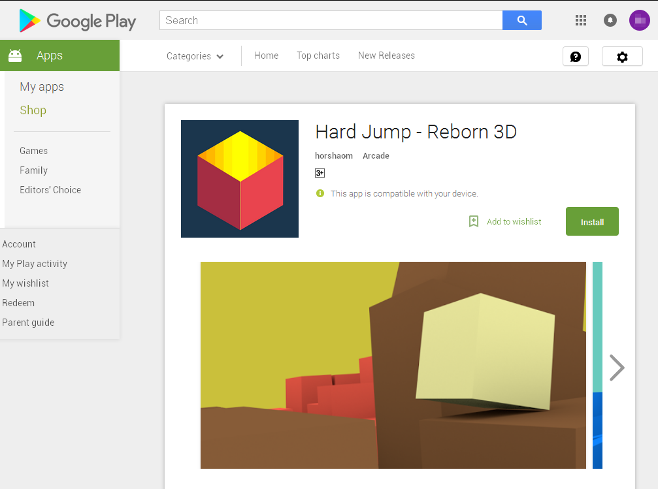Expand the Categories dropdown
Image resolution: width=658 pixels, height=489 pixels.
pos(195,56)
